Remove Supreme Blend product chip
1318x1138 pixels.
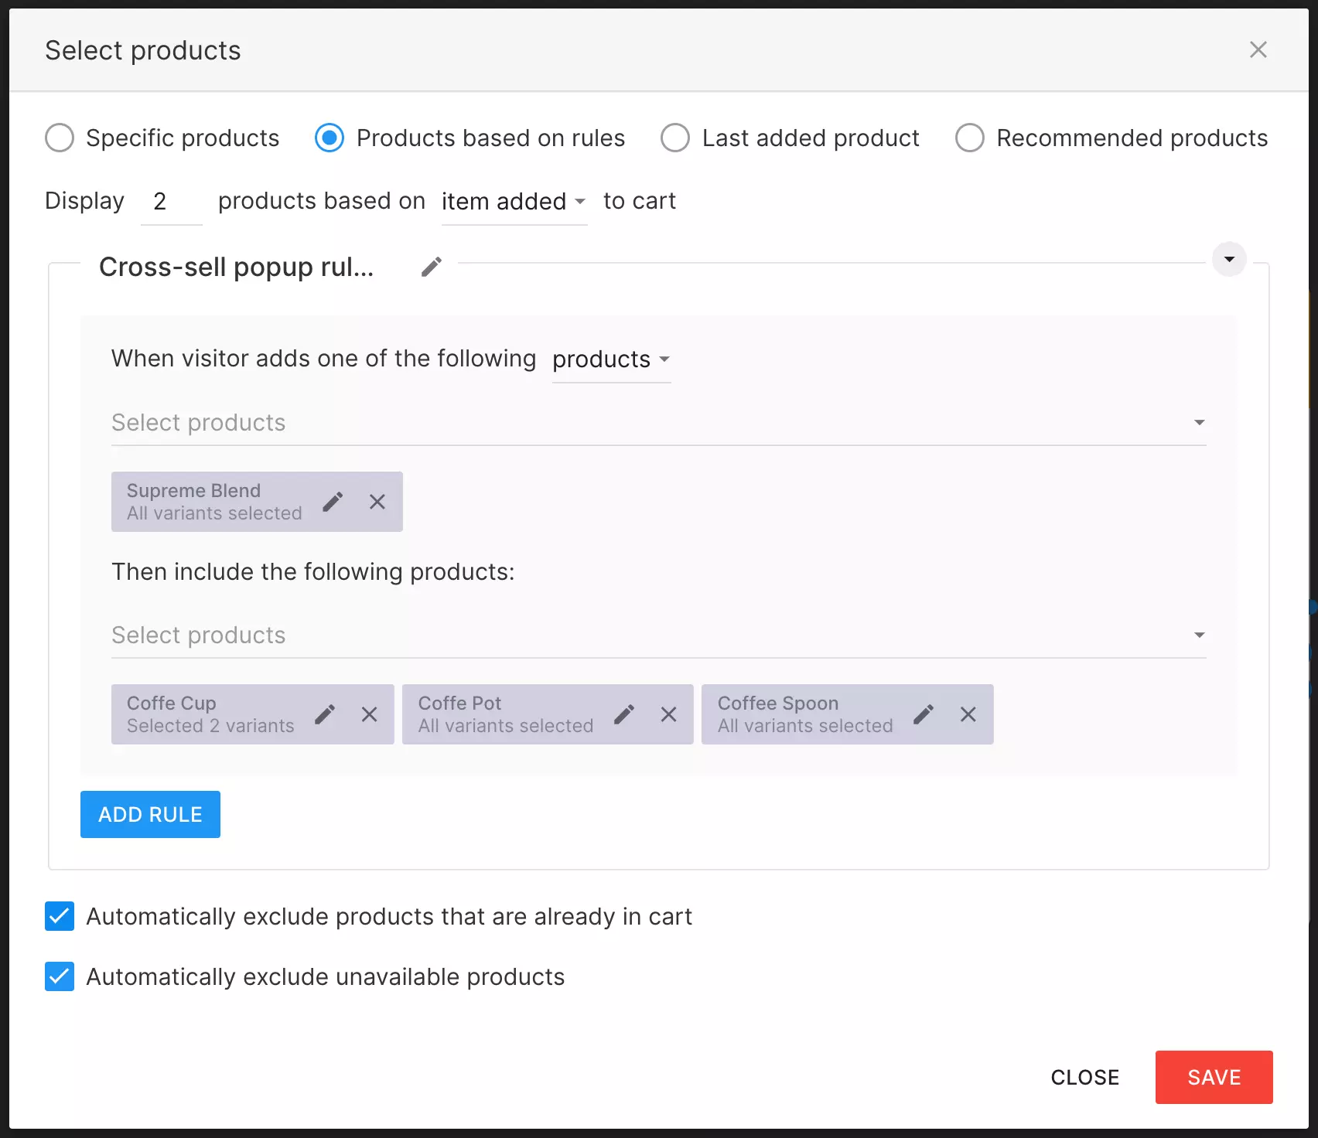click(377, 502)
